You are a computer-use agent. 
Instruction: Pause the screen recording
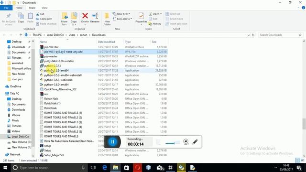[x=113, y=142]
